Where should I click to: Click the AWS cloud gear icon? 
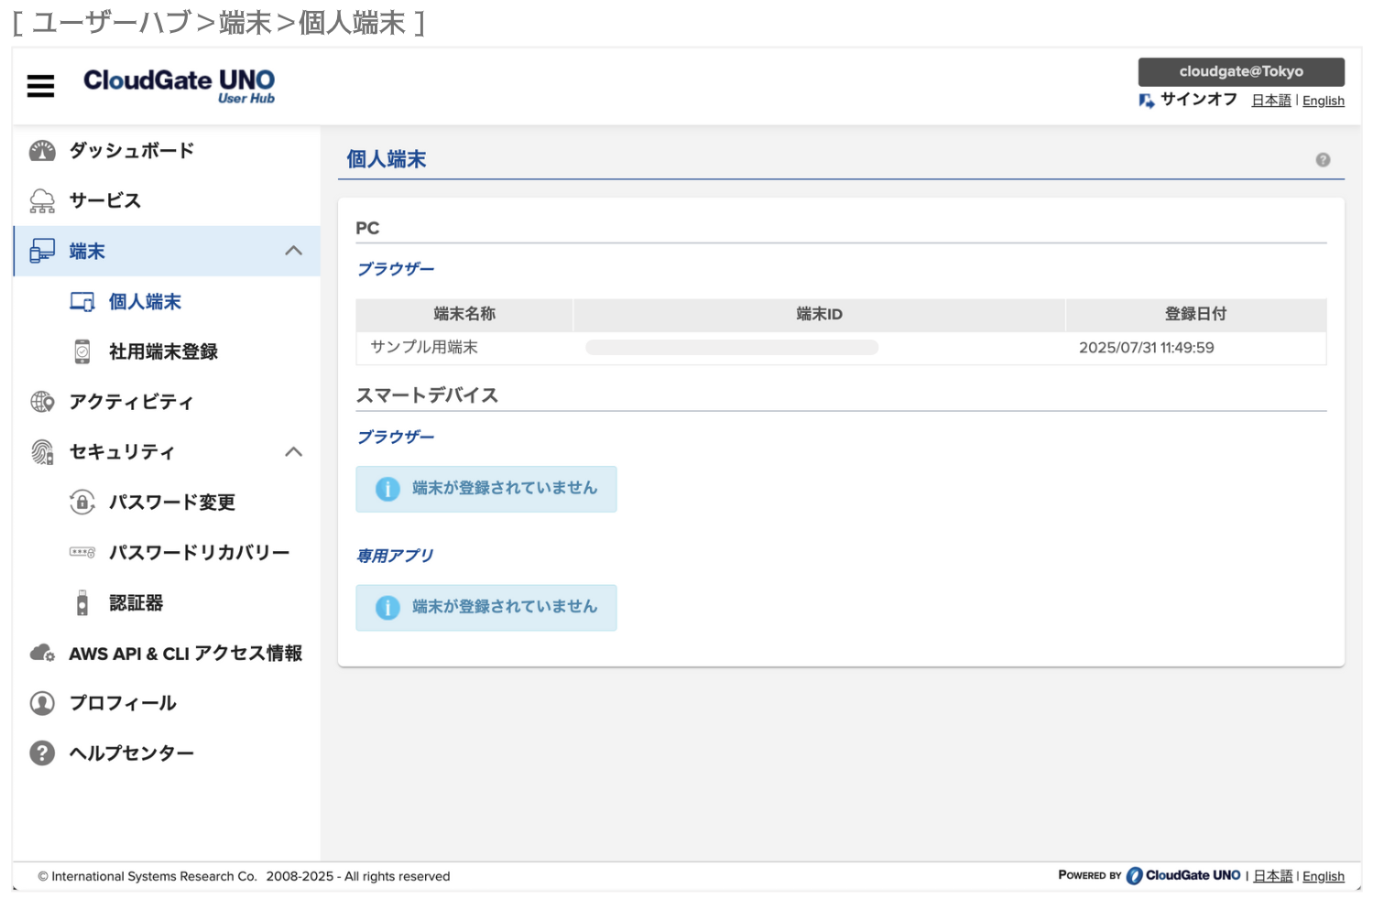pyautogui.click(x=42, y=653)
